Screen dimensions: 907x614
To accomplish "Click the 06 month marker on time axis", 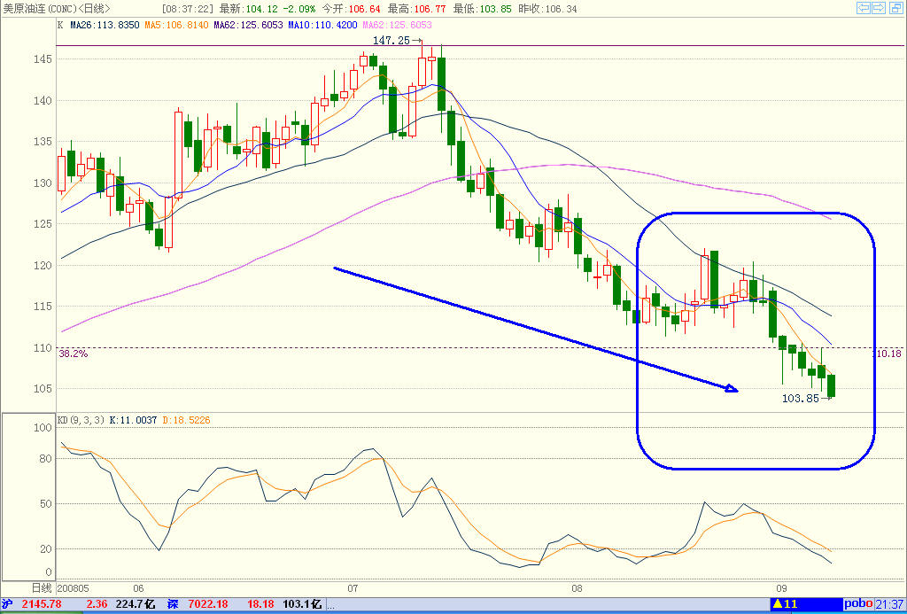I will [x=139, y=588].
